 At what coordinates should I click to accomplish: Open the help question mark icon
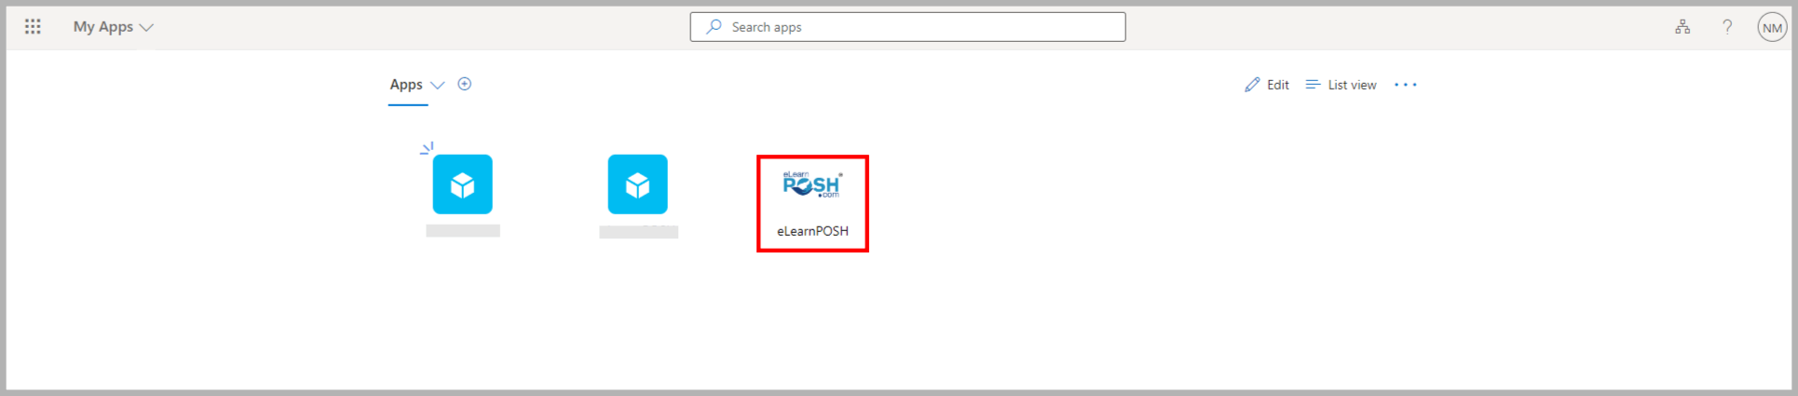[1727, 27]
